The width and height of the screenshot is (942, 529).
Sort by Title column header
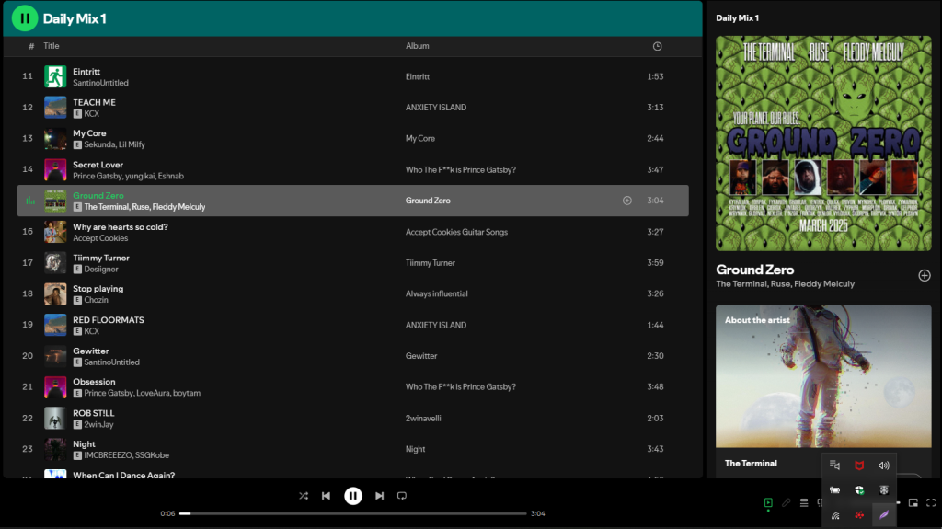click(x=52, y=46)
